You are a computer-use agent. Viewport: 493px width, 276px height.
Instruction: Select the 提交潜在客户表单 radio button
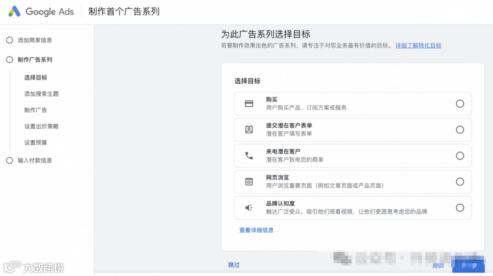(460, 130)
